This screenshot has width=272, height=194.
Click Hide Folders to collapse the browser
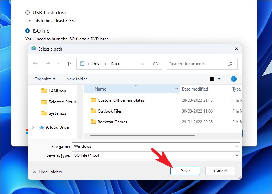[x=47, y=172]
